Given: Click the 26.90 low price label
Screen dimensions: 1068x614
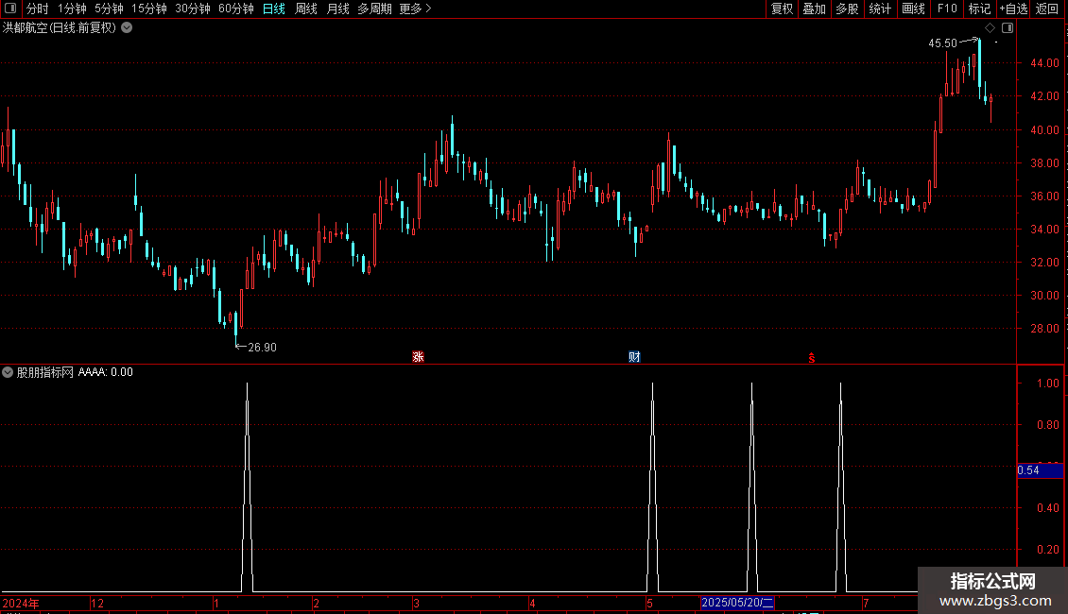Looking at the screenshot, I should (262, 348).
